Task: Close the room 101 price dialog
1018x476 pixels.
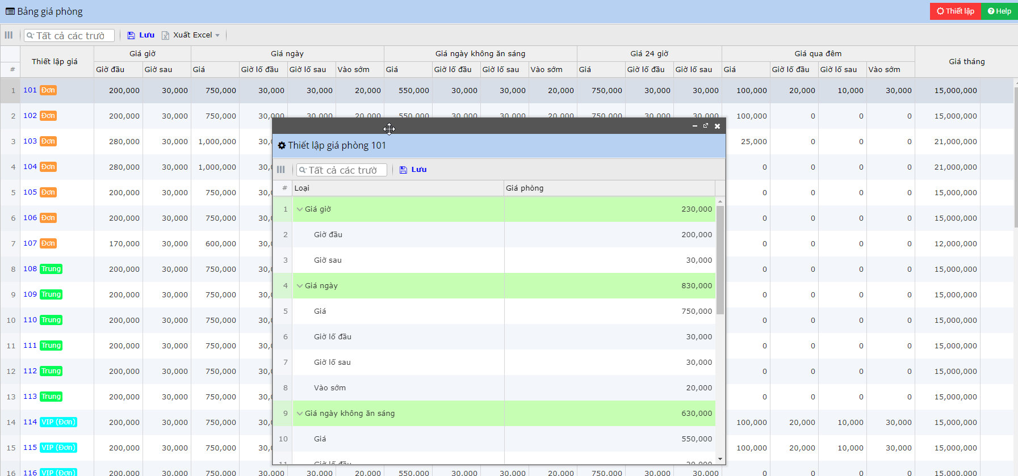Action: [x=717, y=126]
